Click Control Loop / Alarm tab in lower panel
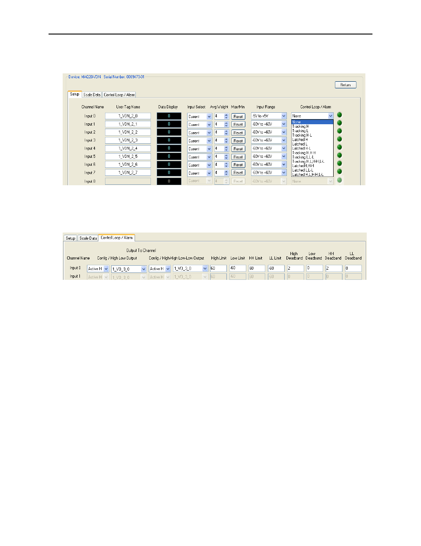Viewport: 421px width, 546px height. [x=117, y=237]
